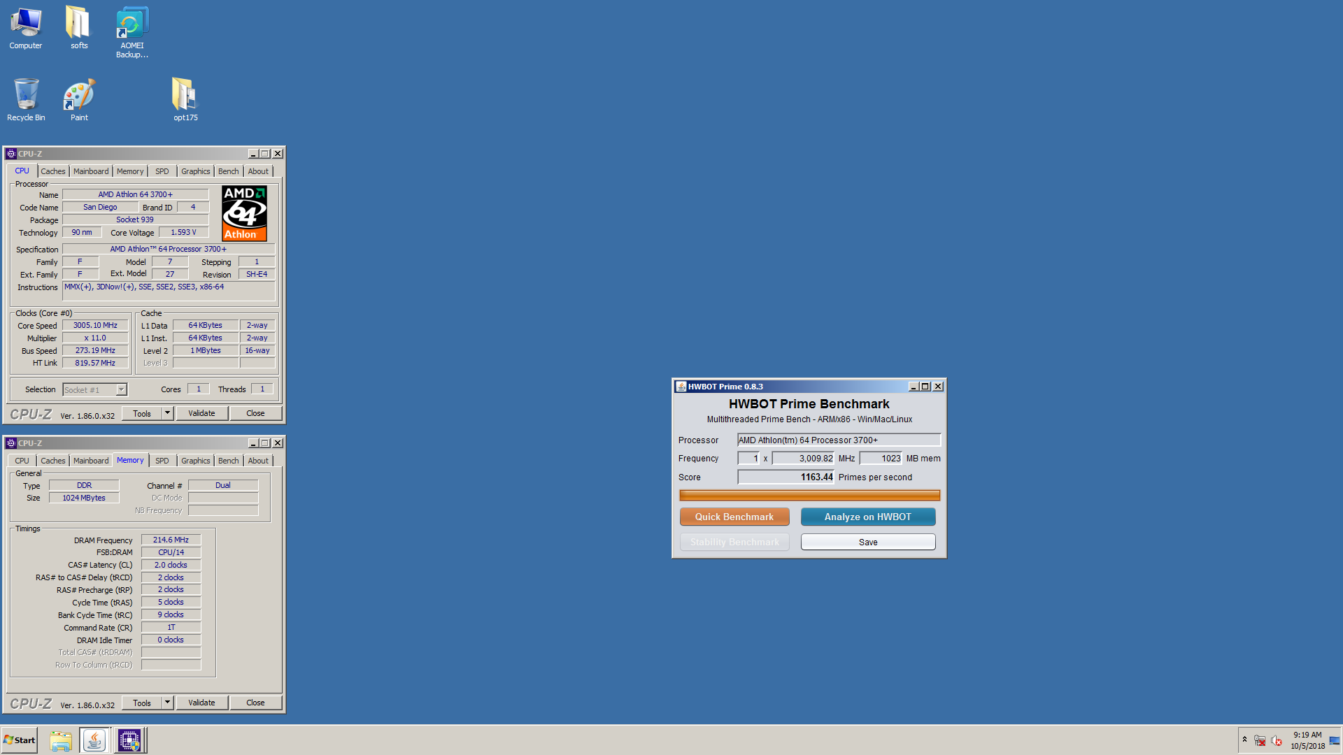Click Core Speed value 3005.10 MHz
Viewport: 1343px width, 755px height.
click(x=95, y=325)
